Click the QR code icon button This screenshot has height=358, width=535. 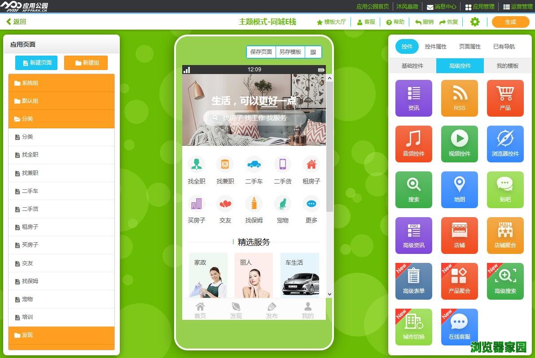pyautogui.click(x=313, y=52)
